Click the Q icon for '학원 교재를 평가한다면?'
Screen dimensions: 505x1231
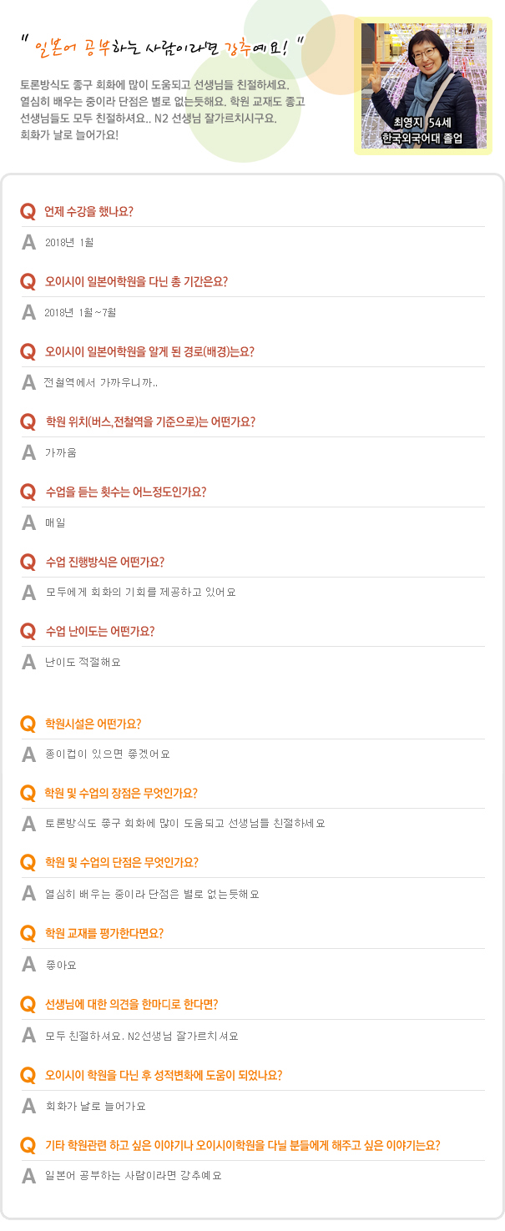pos(28,934)
